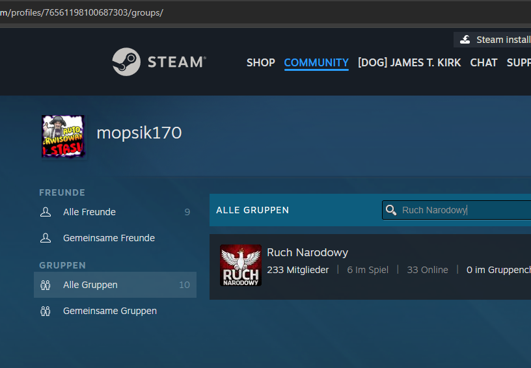The height and width of the screenshot is (368, 531).
Task: Go to the COMMUNITY menu
Action: point(316,62)
